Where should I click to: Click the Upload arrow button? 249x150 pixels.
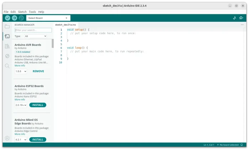point(14,18)
